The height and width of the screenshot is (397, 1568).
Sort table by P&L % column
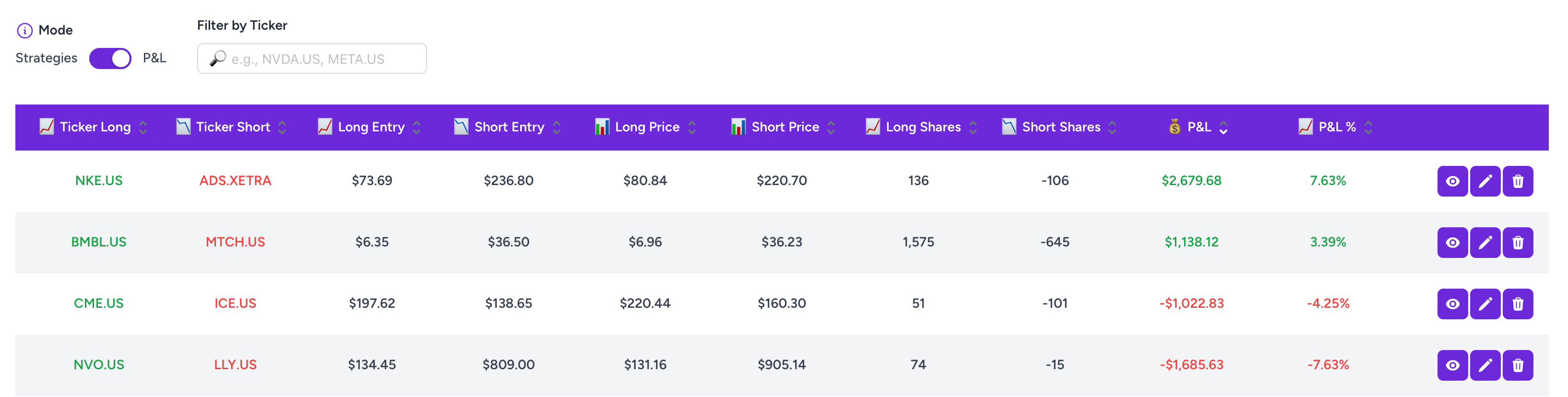click(x=1368, y=127)
